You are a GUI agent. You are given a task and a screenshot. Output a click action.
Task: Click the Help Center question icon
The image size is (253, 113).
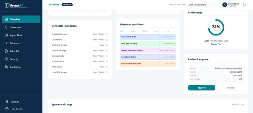[x=7, y=109]
